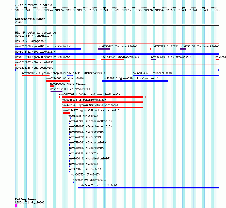Click the 31355k ruler position

tap(60, 10)
